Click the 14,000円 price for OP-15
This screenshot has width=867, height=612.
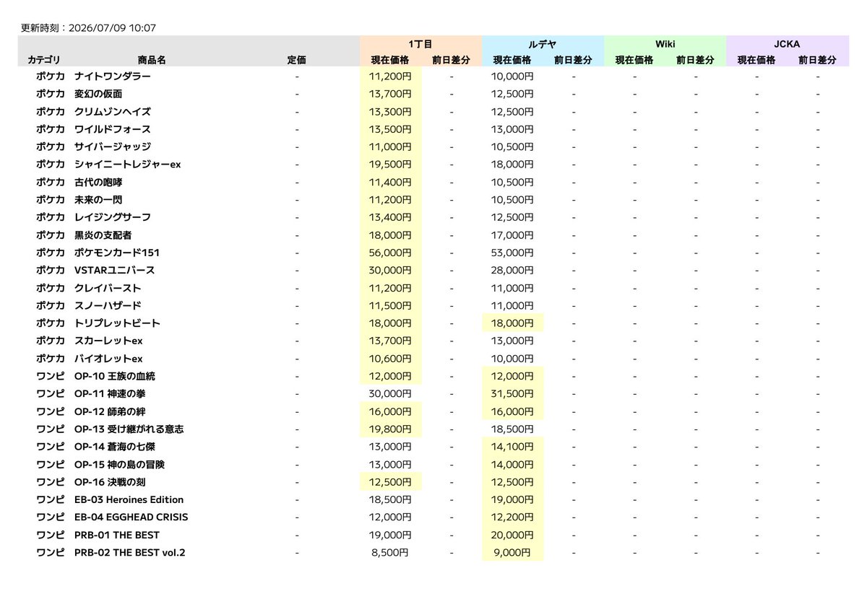(x=513, y=464)
